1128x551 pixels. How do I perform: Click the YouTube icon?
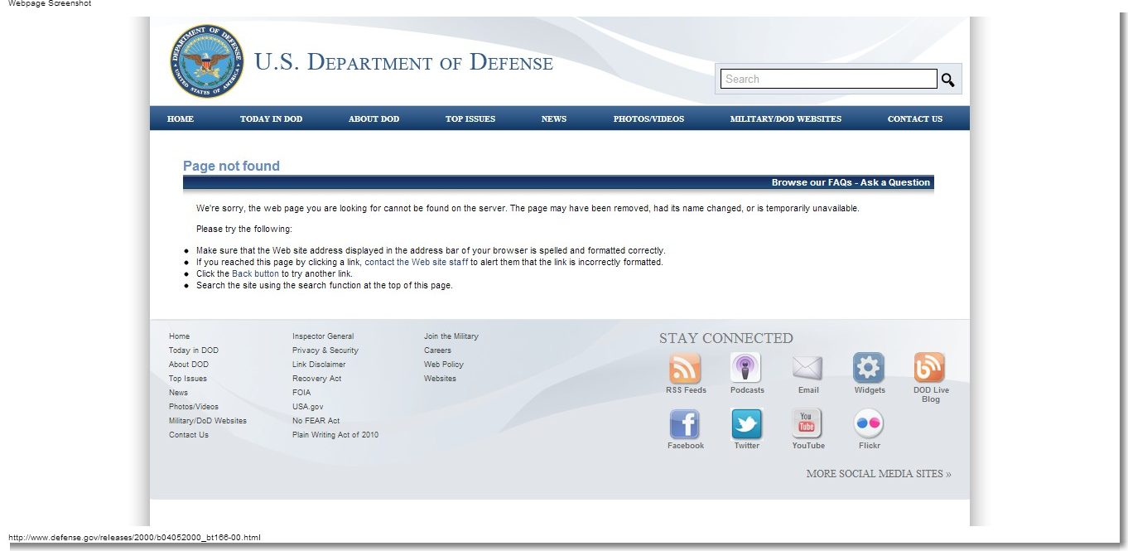807,424
